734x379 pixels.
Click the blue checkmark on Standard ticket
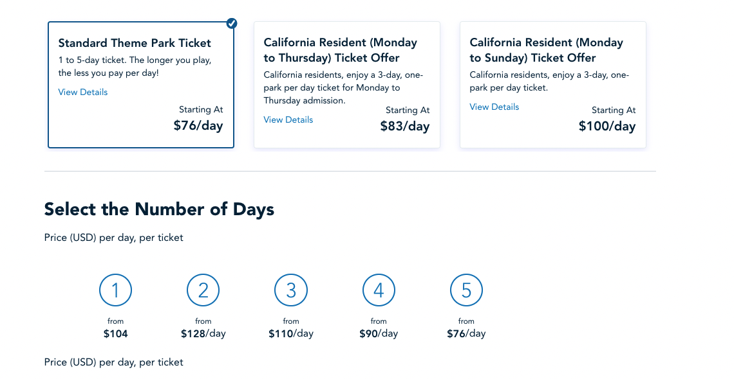(232, 24)
